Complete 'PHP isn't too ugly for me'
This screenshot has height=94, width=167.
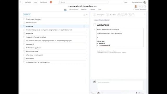tap(24, 48)
